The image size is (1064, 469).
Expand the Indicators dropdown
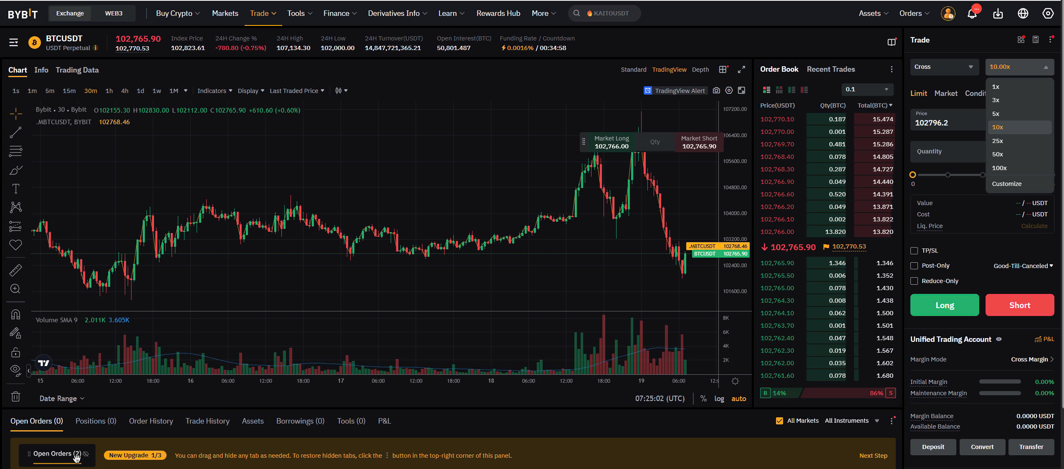[215, 91]
